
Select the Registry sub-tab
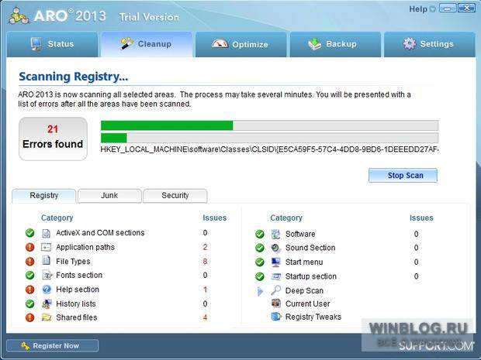pos(44,196)
